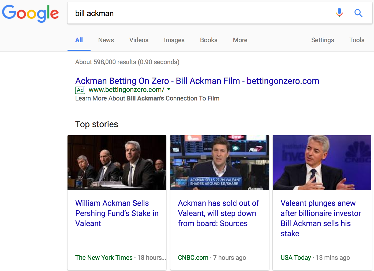Open the Ackman Betting On Zero ad link
Viewport: 374px width, 271px height.
click(197, 81)
